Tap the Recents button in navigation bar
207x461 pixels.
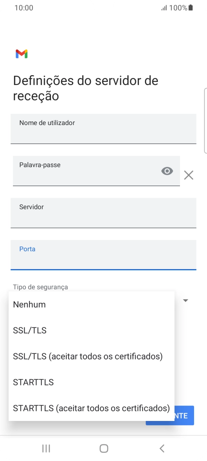point(46,448)
